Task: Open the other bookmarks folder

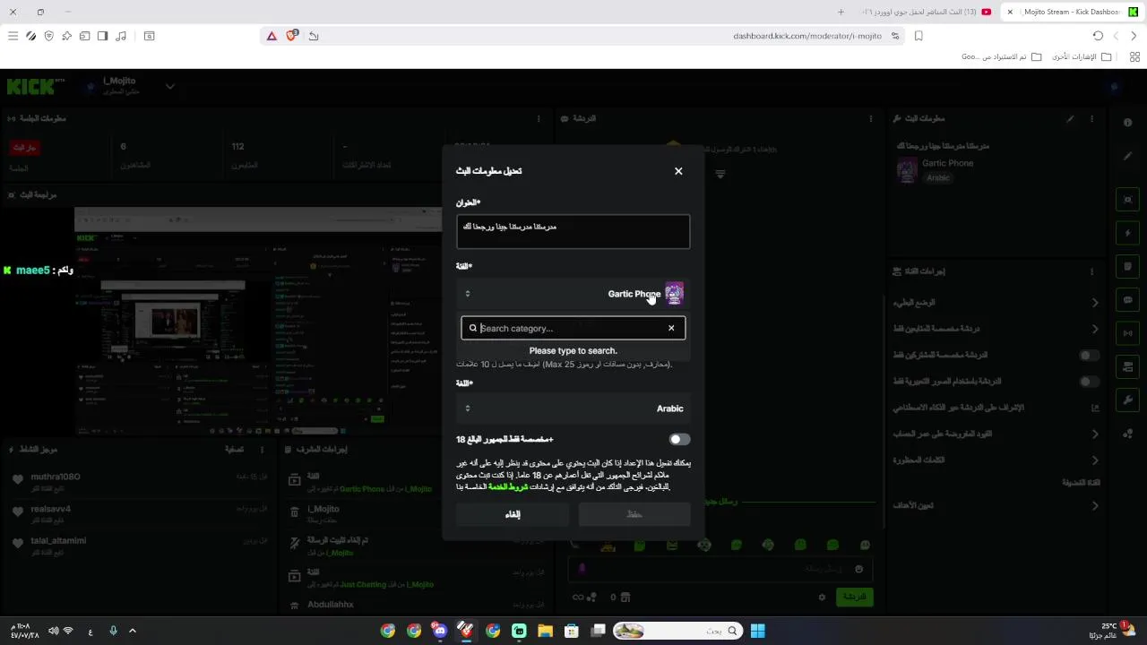Action: click(x=1081, y=56)
